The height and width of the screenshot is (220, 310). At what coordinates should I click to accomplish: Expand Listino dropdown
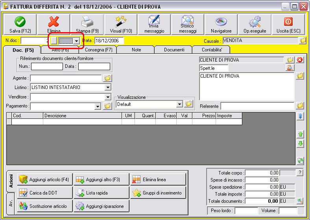tap(108, 87)
